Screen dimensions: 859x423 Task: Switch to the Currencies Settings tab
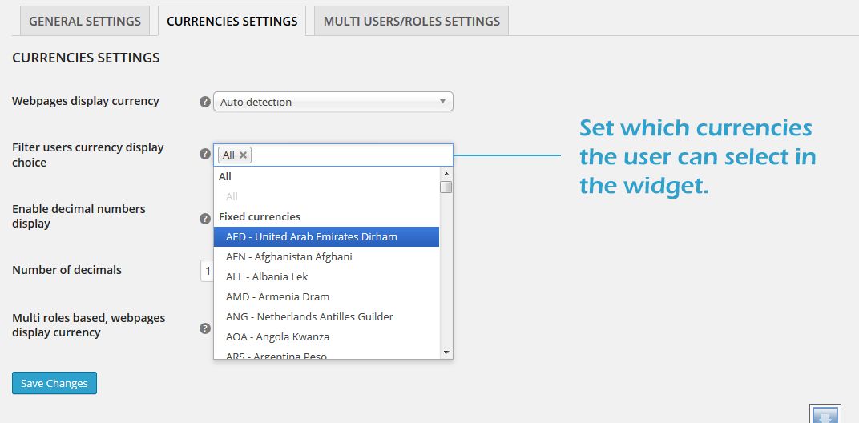pos(232,22)
